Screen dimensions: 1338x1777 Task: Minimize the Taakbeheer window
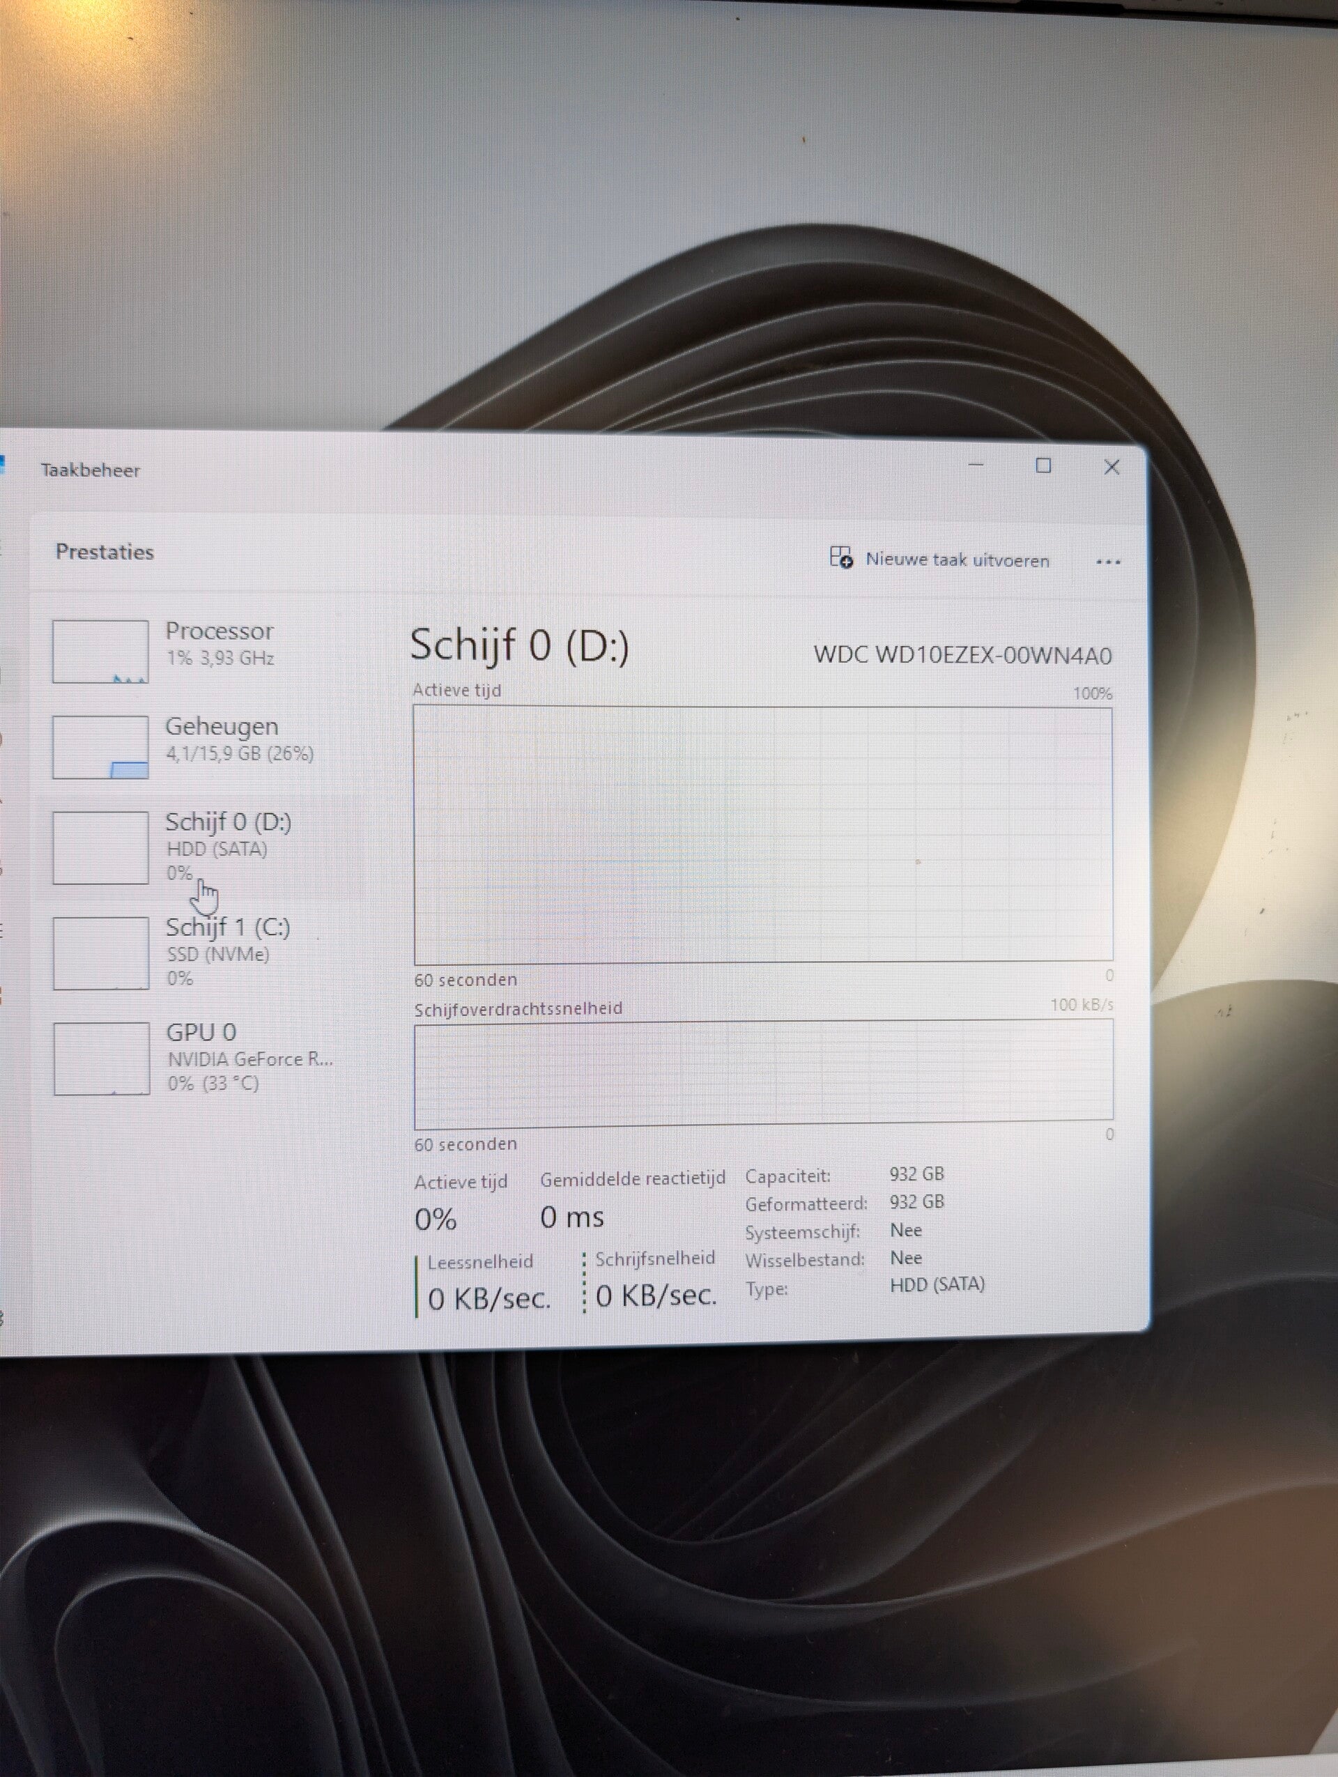[976, 465]
